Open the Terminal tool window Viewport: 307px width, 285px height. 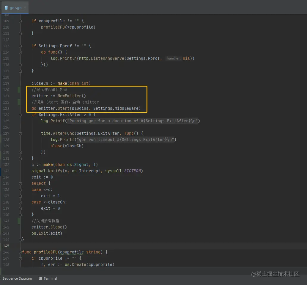click(x=48, y=278)
